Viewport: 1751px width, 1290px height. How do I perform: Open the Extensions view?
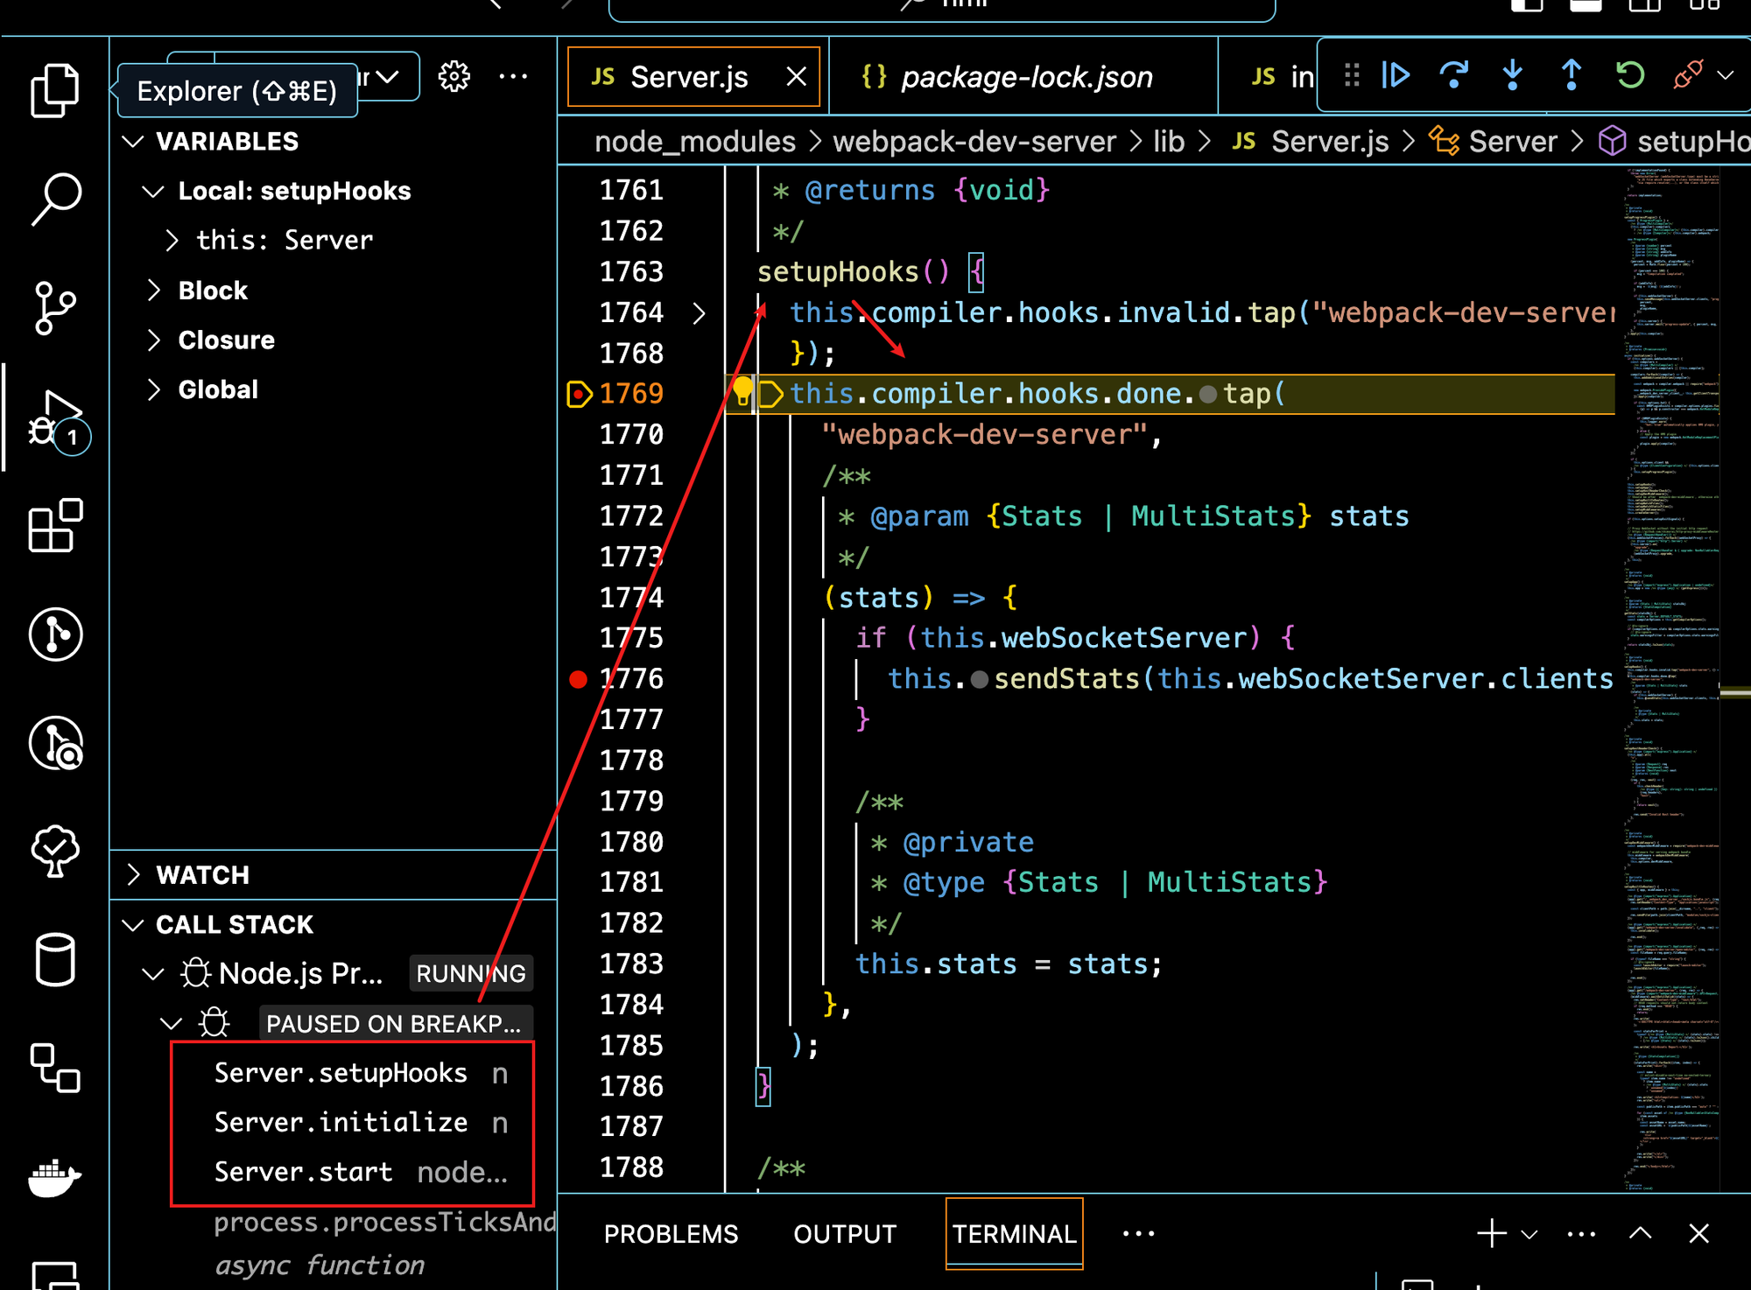55,526
